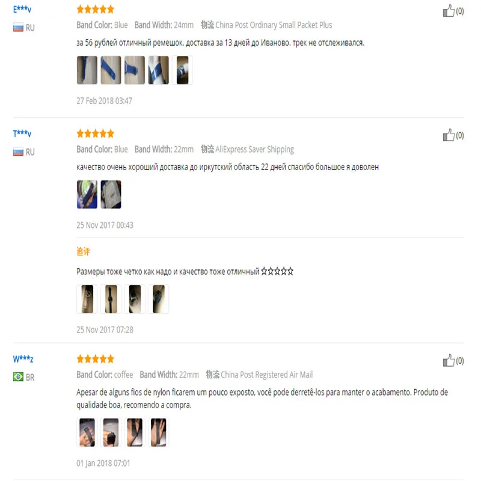View third photo in E***v's review
This screenshot has height=481, width=481.
point(135,70)
